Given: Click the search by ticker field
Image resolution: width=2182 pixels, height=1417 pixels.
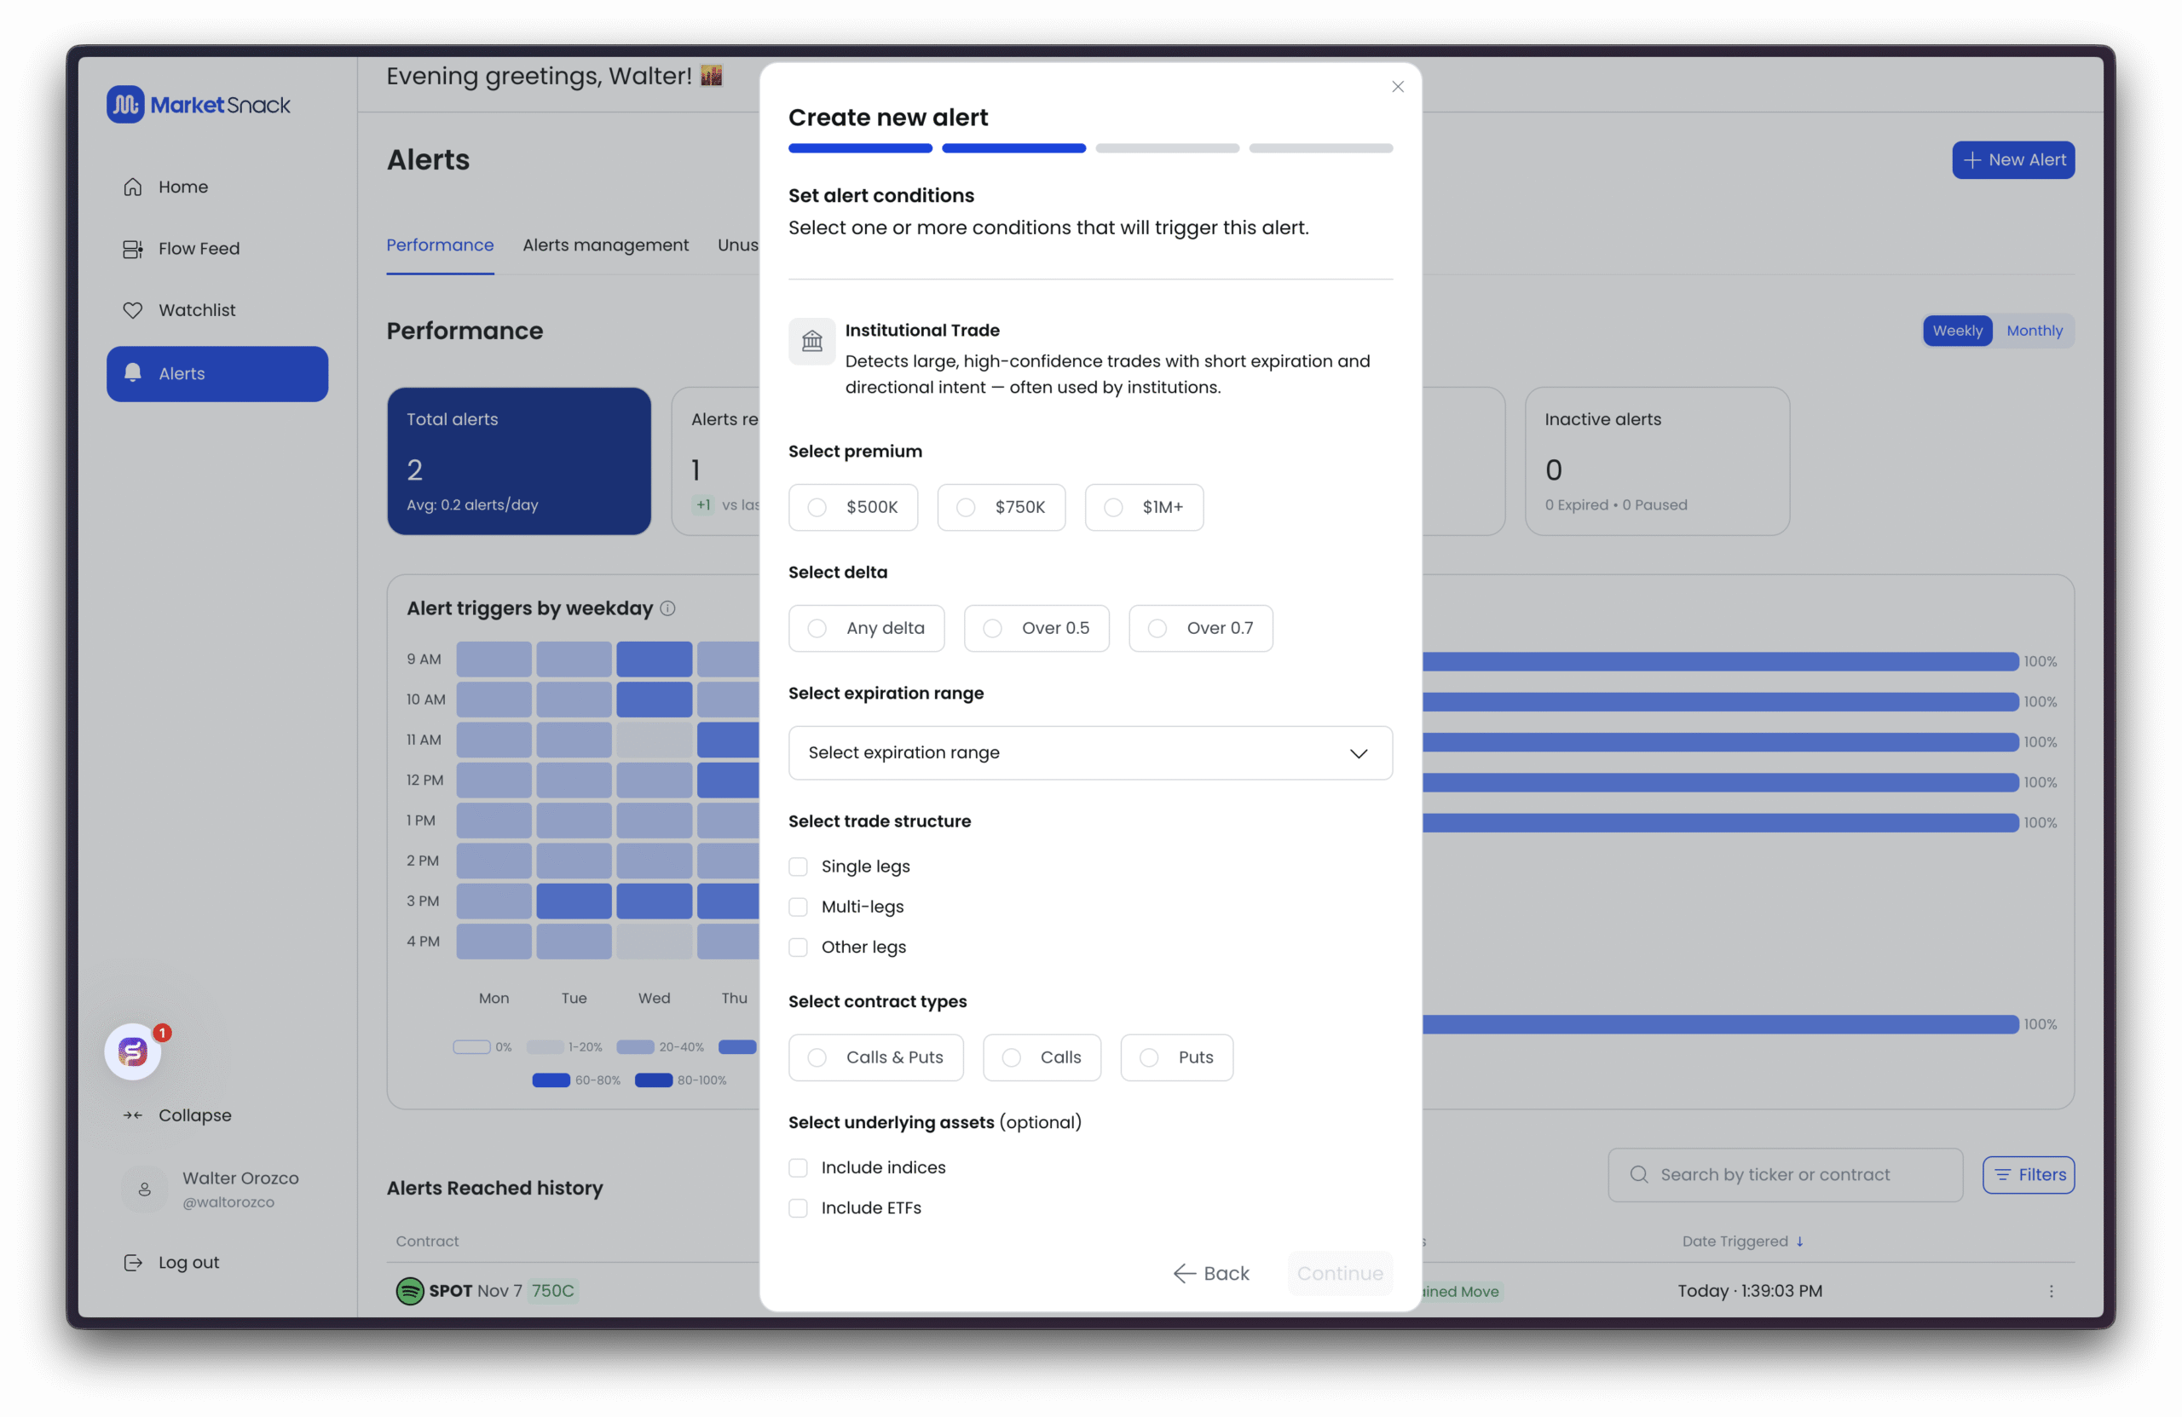Looking at the screenshot, I should click(1784, 1175).
